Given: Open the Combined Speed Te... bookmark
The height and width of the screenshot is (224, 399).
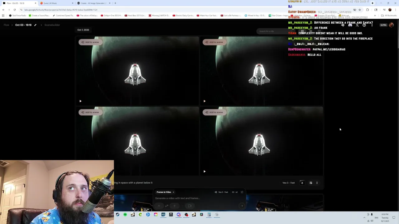Looking at the screenshot, I should point(63,16).
